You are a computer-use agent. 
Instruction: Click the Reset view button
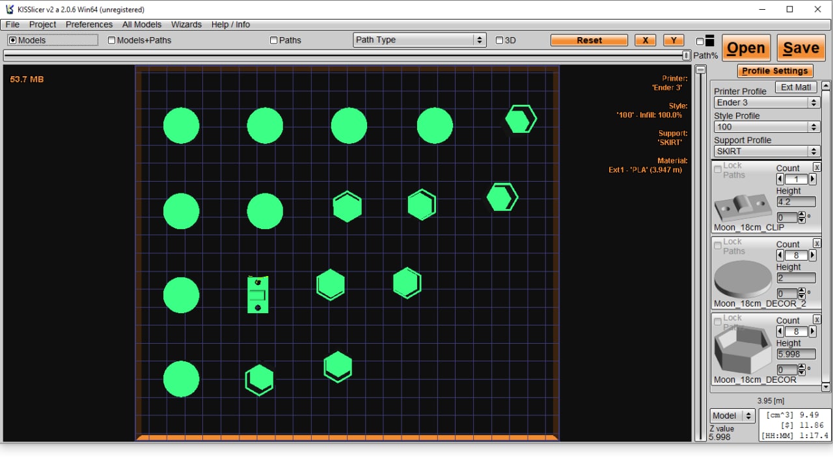pos(589,40)
